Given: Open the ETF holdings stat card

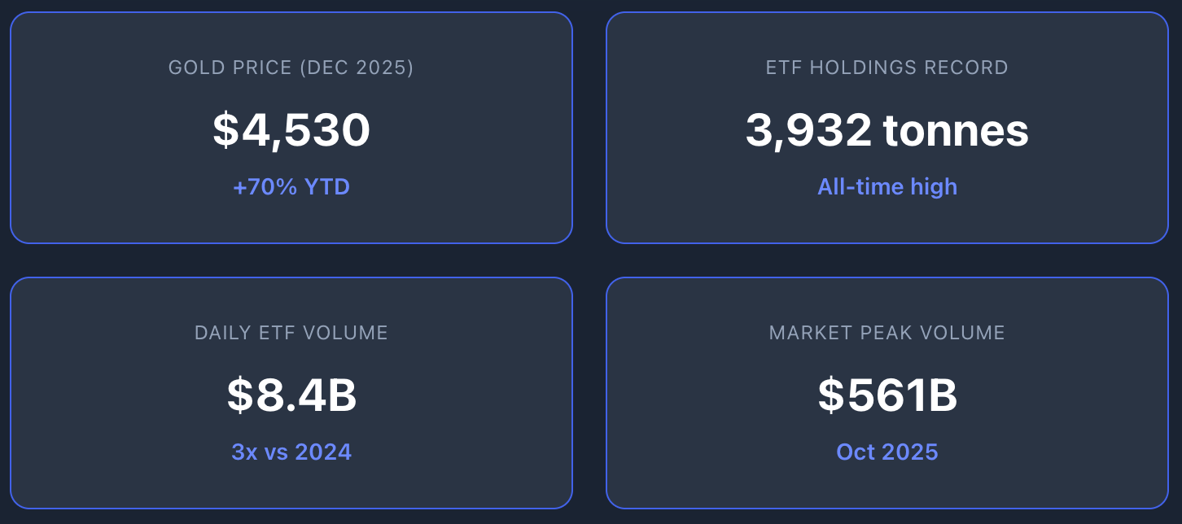Looking at the screenshot, I should pos(886,128).
